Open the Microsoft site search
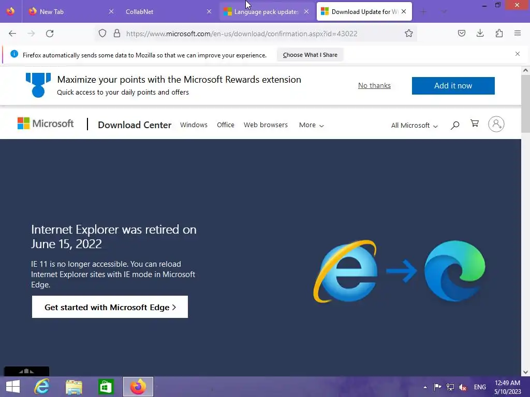This screenshot has height=397, width=530. coord(455,125)
